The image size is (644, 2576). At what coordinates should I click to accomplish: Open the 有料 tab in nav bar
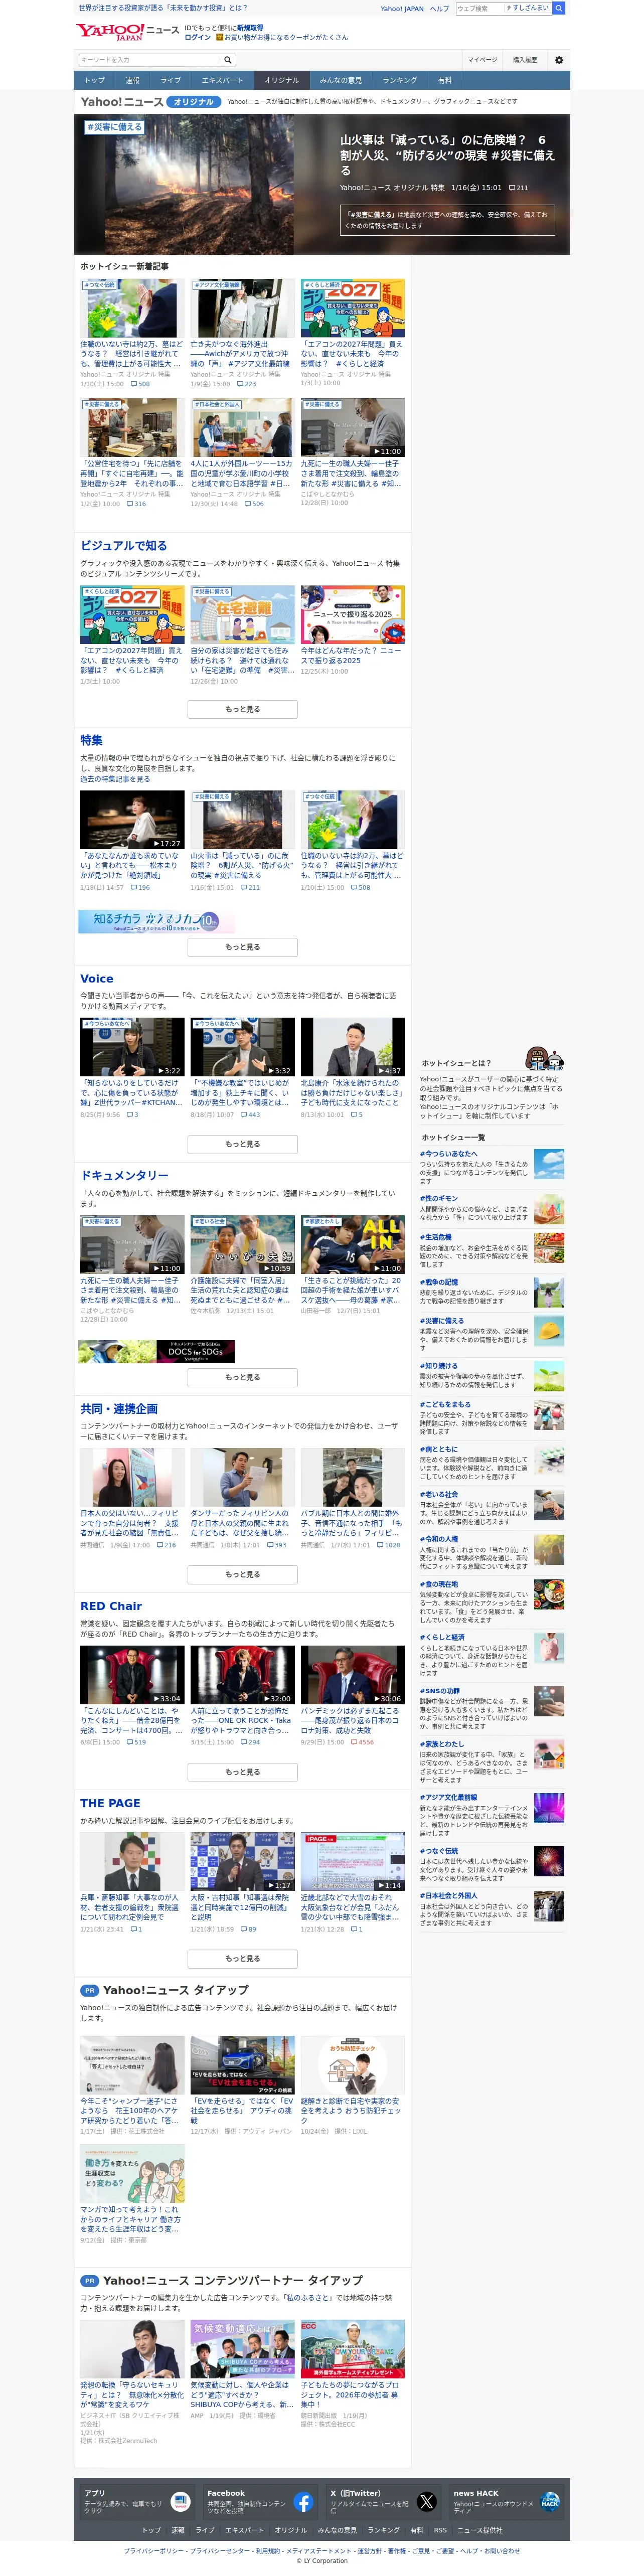[x=445, y=80]
